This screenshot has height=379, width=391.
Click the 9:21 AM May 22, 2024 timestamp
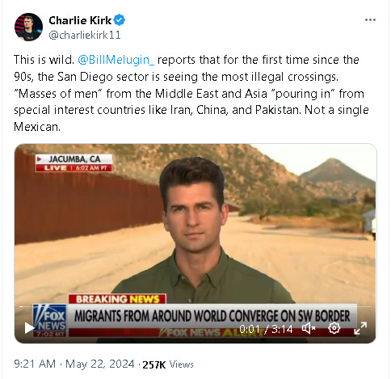point(74,364)
